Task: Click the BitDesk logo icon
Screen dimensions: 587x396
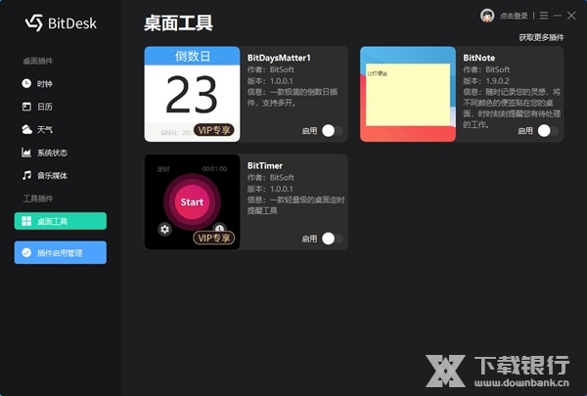Action: tap(34, 22)
